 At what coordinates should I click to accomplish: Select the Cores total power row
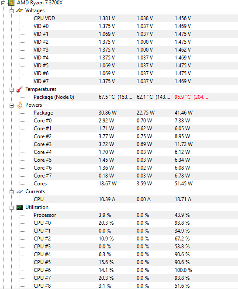click(x=135, y=184)
